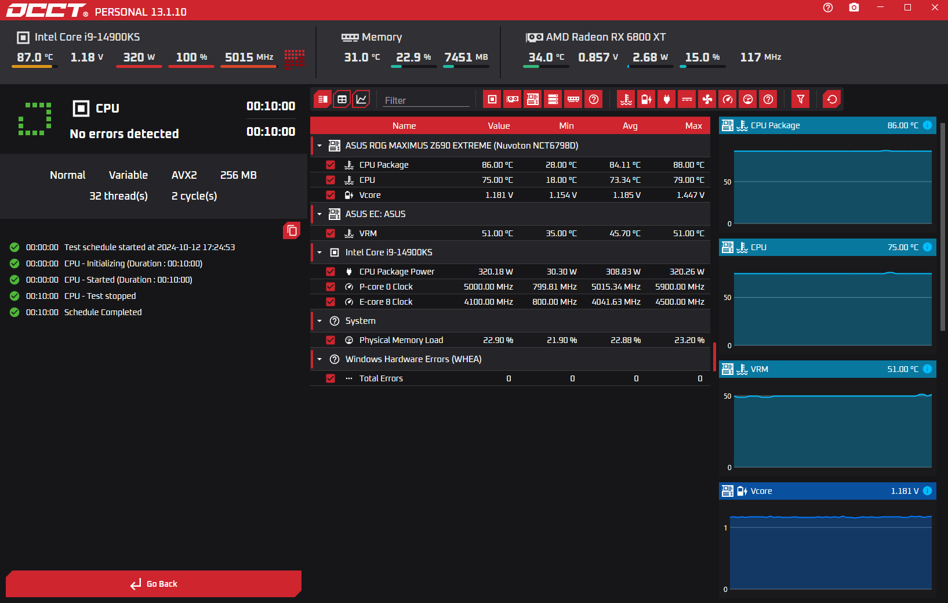
Task: Click the Name column header
Action: click(404, 126)
